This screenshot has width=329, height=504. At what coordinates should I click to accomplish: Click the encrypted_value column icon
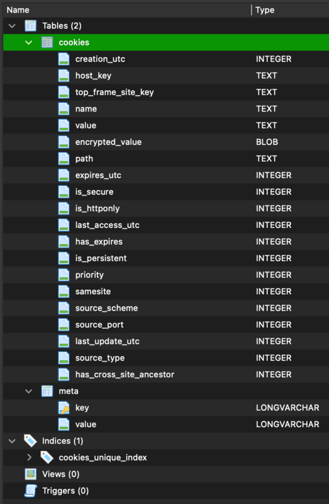tap(64, 142)
